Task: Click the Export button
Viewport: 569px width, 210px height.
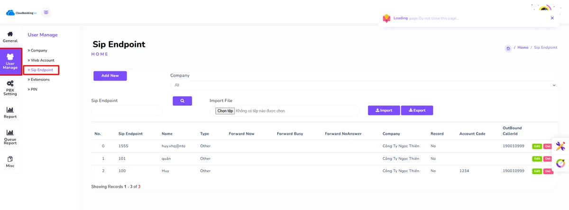Action: [417, 110]
